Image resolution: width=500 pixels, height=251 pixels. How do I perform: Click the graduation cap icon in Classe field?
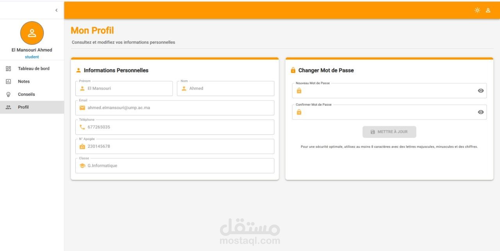point(82,166)
